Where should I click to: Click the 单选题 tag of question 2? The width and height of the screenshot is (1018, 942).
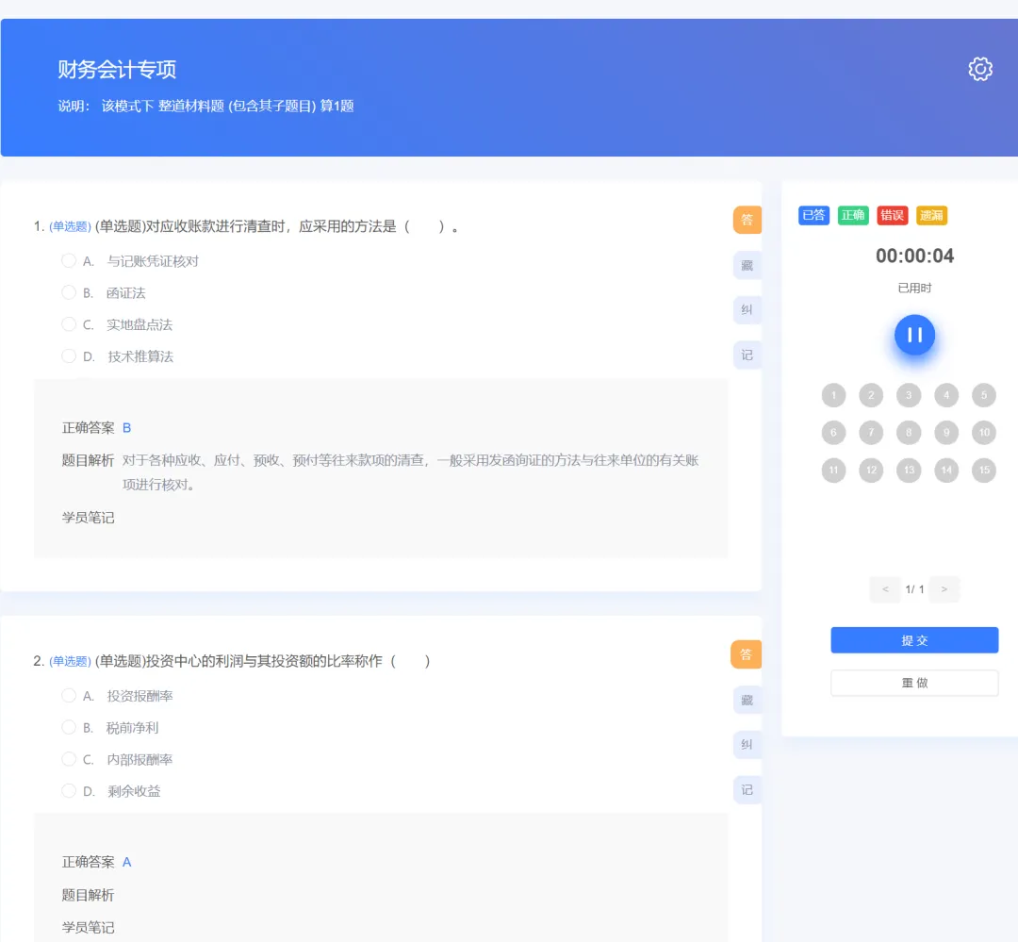(70, 661)
